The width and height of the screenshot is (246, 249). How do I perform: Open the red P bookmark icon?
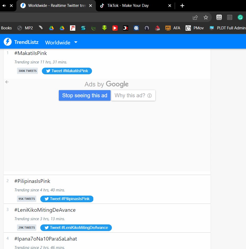(73, 28)
